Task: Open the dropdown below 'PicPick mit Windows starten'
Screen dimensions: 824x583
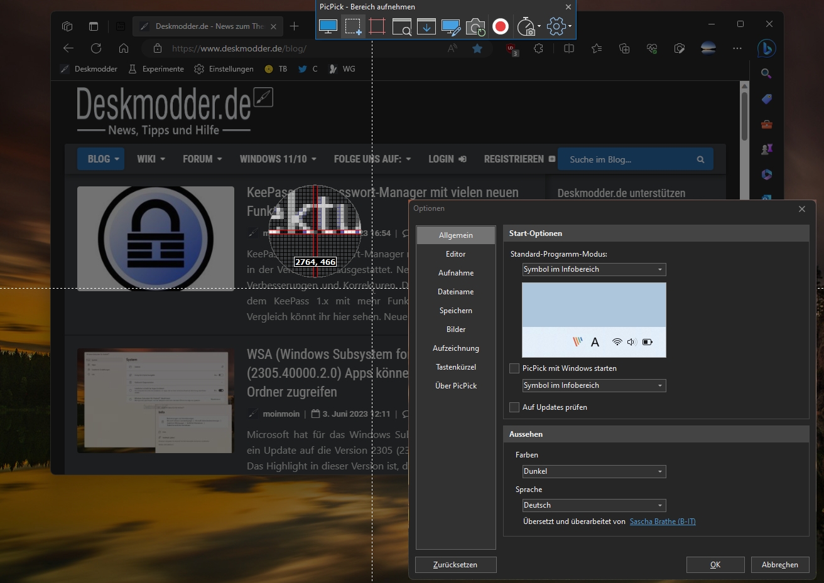Action: (x=594, y=385)
